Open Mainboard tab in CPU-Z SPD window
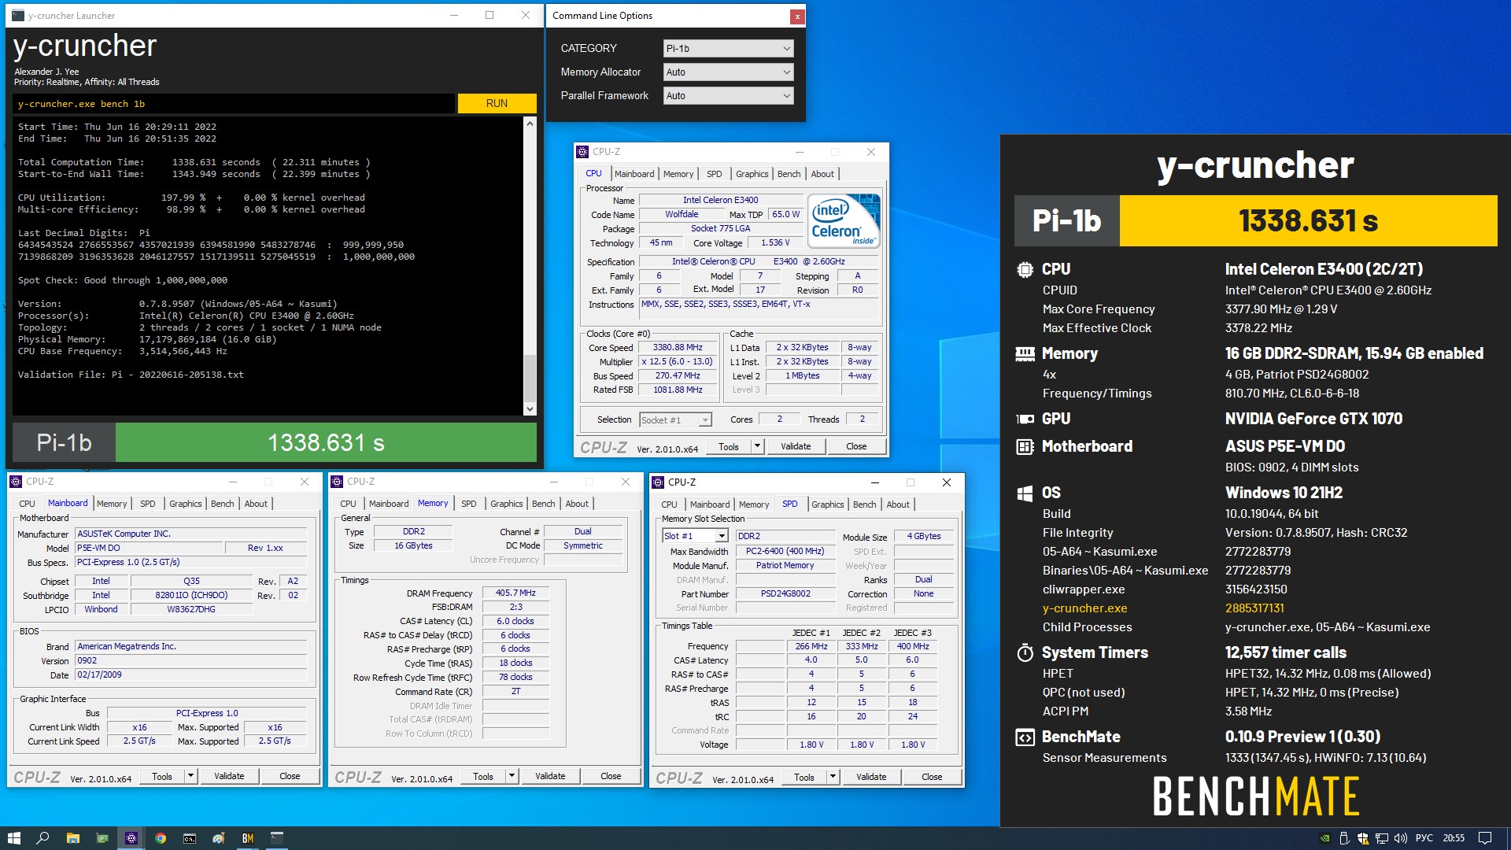The image size is (1511, 850). point(710,504)
